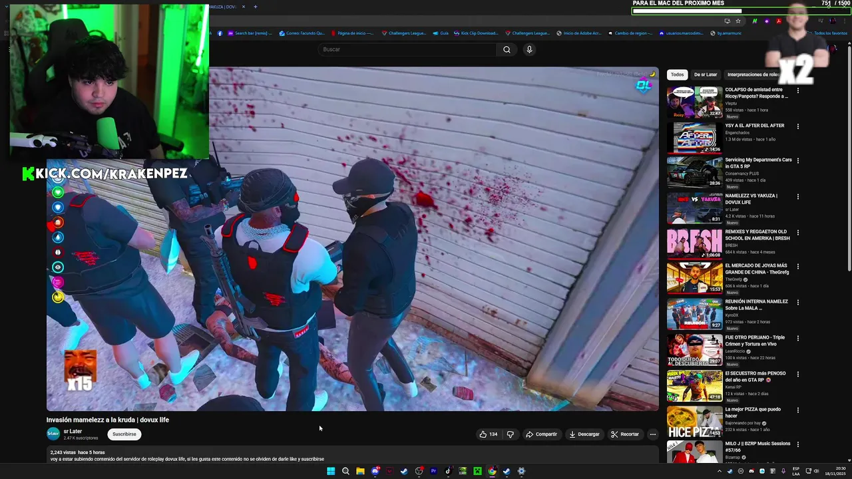Image resolution: width=852 pixels, height=479 pixels.
Task: Open Todos los favoritos folder
Action: click(826, 33)
